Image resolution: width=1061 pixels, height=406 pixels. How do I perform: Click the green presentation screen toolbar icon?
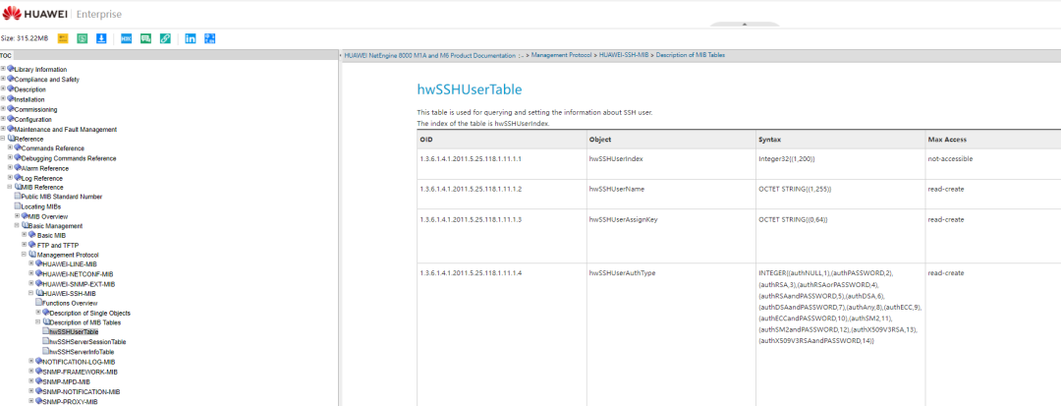click(82, 38)
